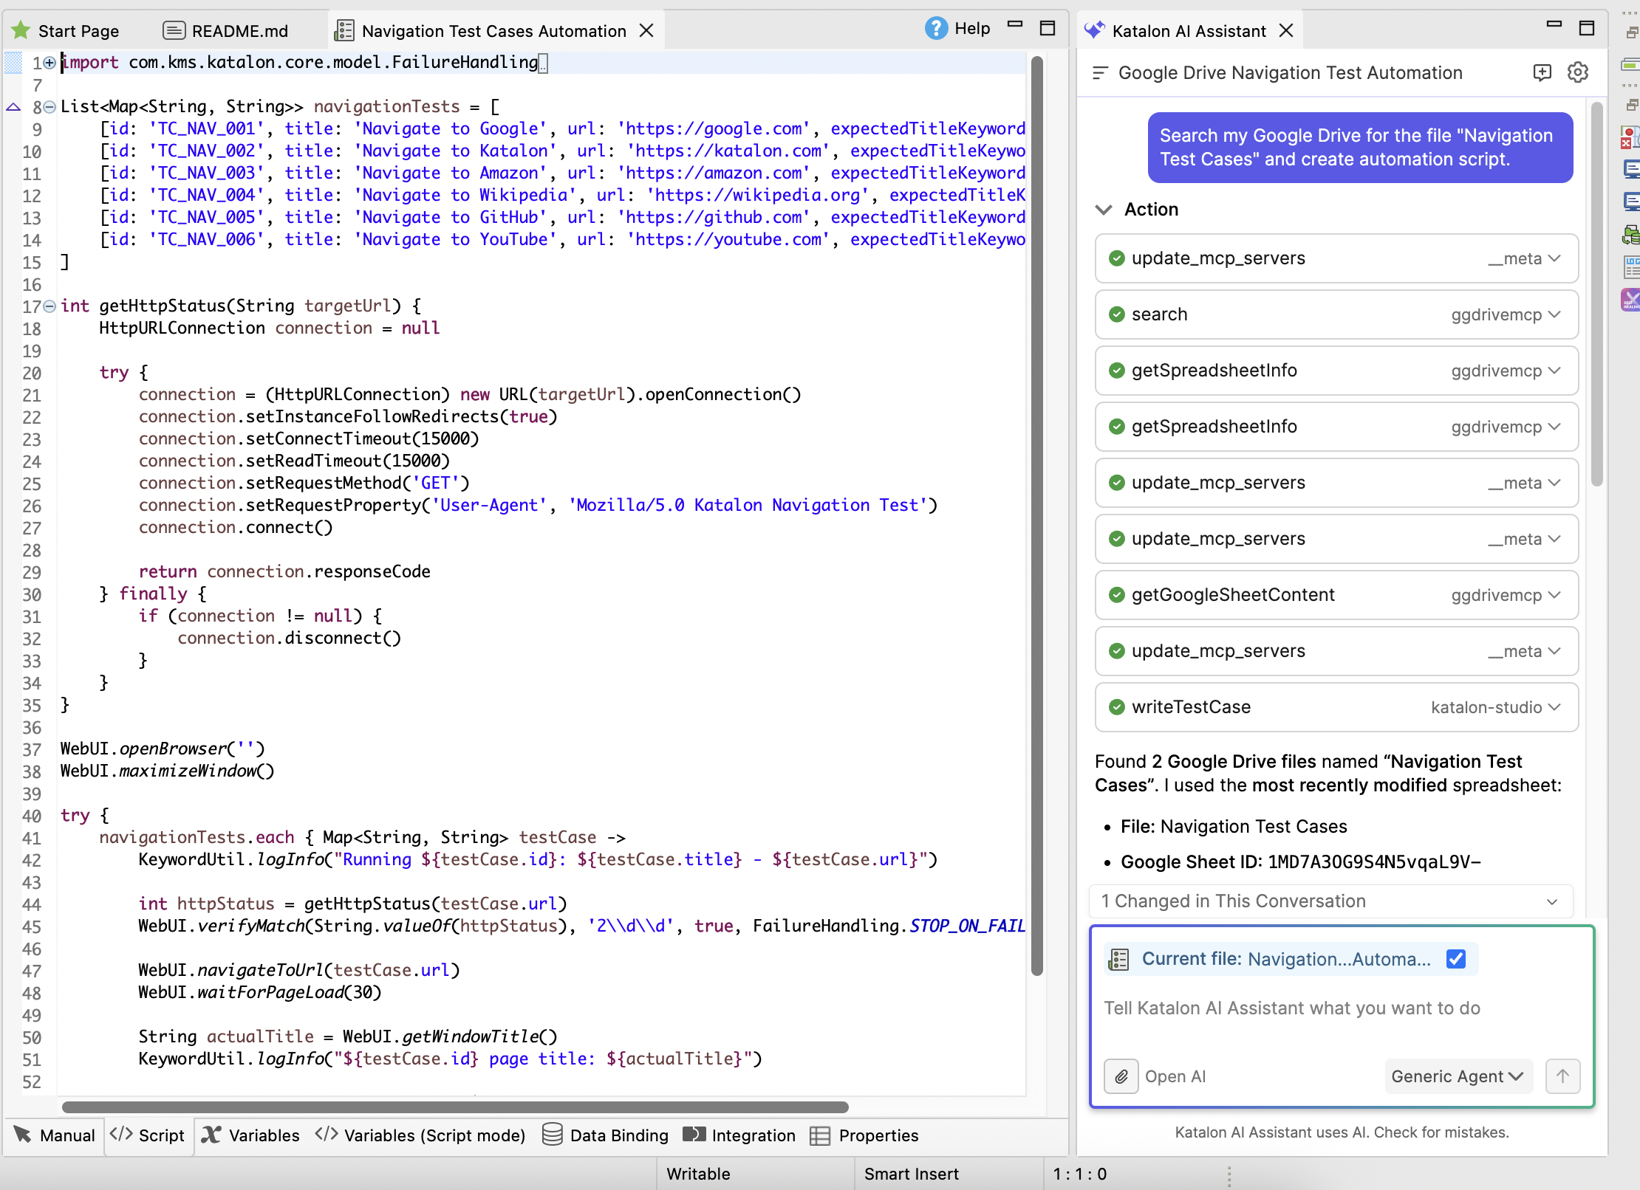Close the Katalon AI Assistant tab
The height and width of the screenshot is (1190, 1640).
point(1286,30)
